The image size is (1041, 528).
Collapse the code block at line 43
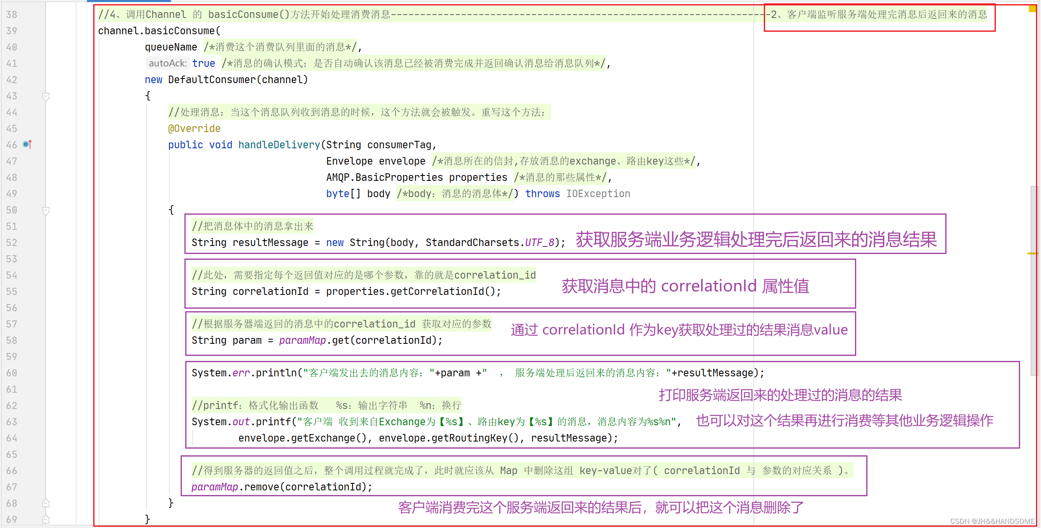pos(46,96)
